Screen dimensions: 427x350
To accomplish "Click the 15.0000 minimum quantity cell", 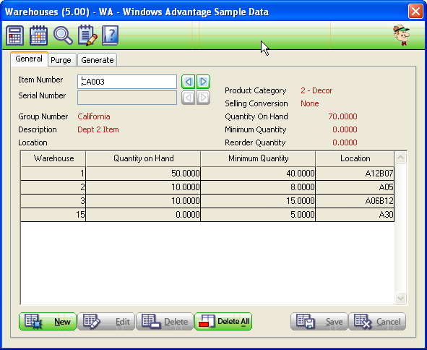I will point(258,201).
